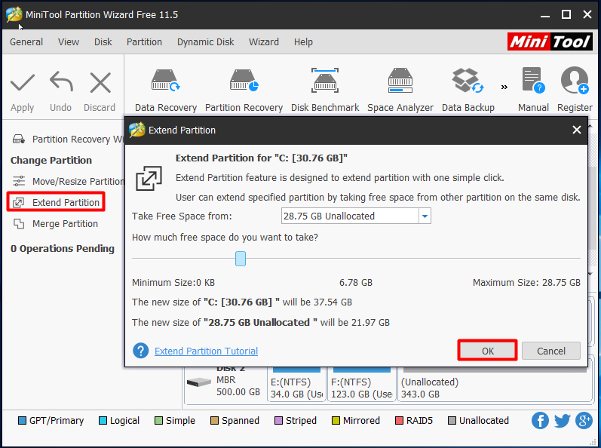601x448 pixels.
Task: Click scroll down arrow of main scrollbar
Action: pyautogui.click(x=590, y=274)
